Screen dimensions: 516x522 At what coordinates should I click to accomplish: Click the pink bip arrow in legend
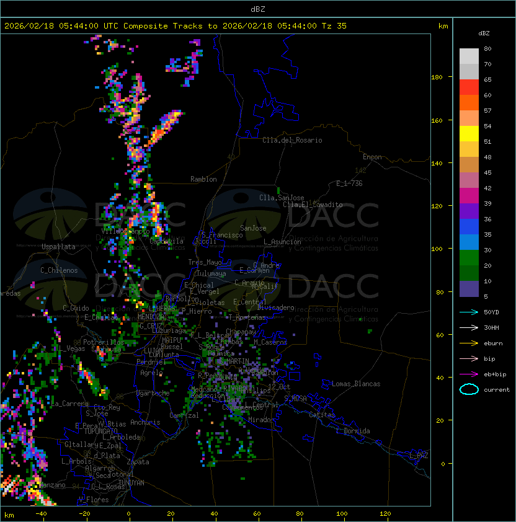(469, 359)
